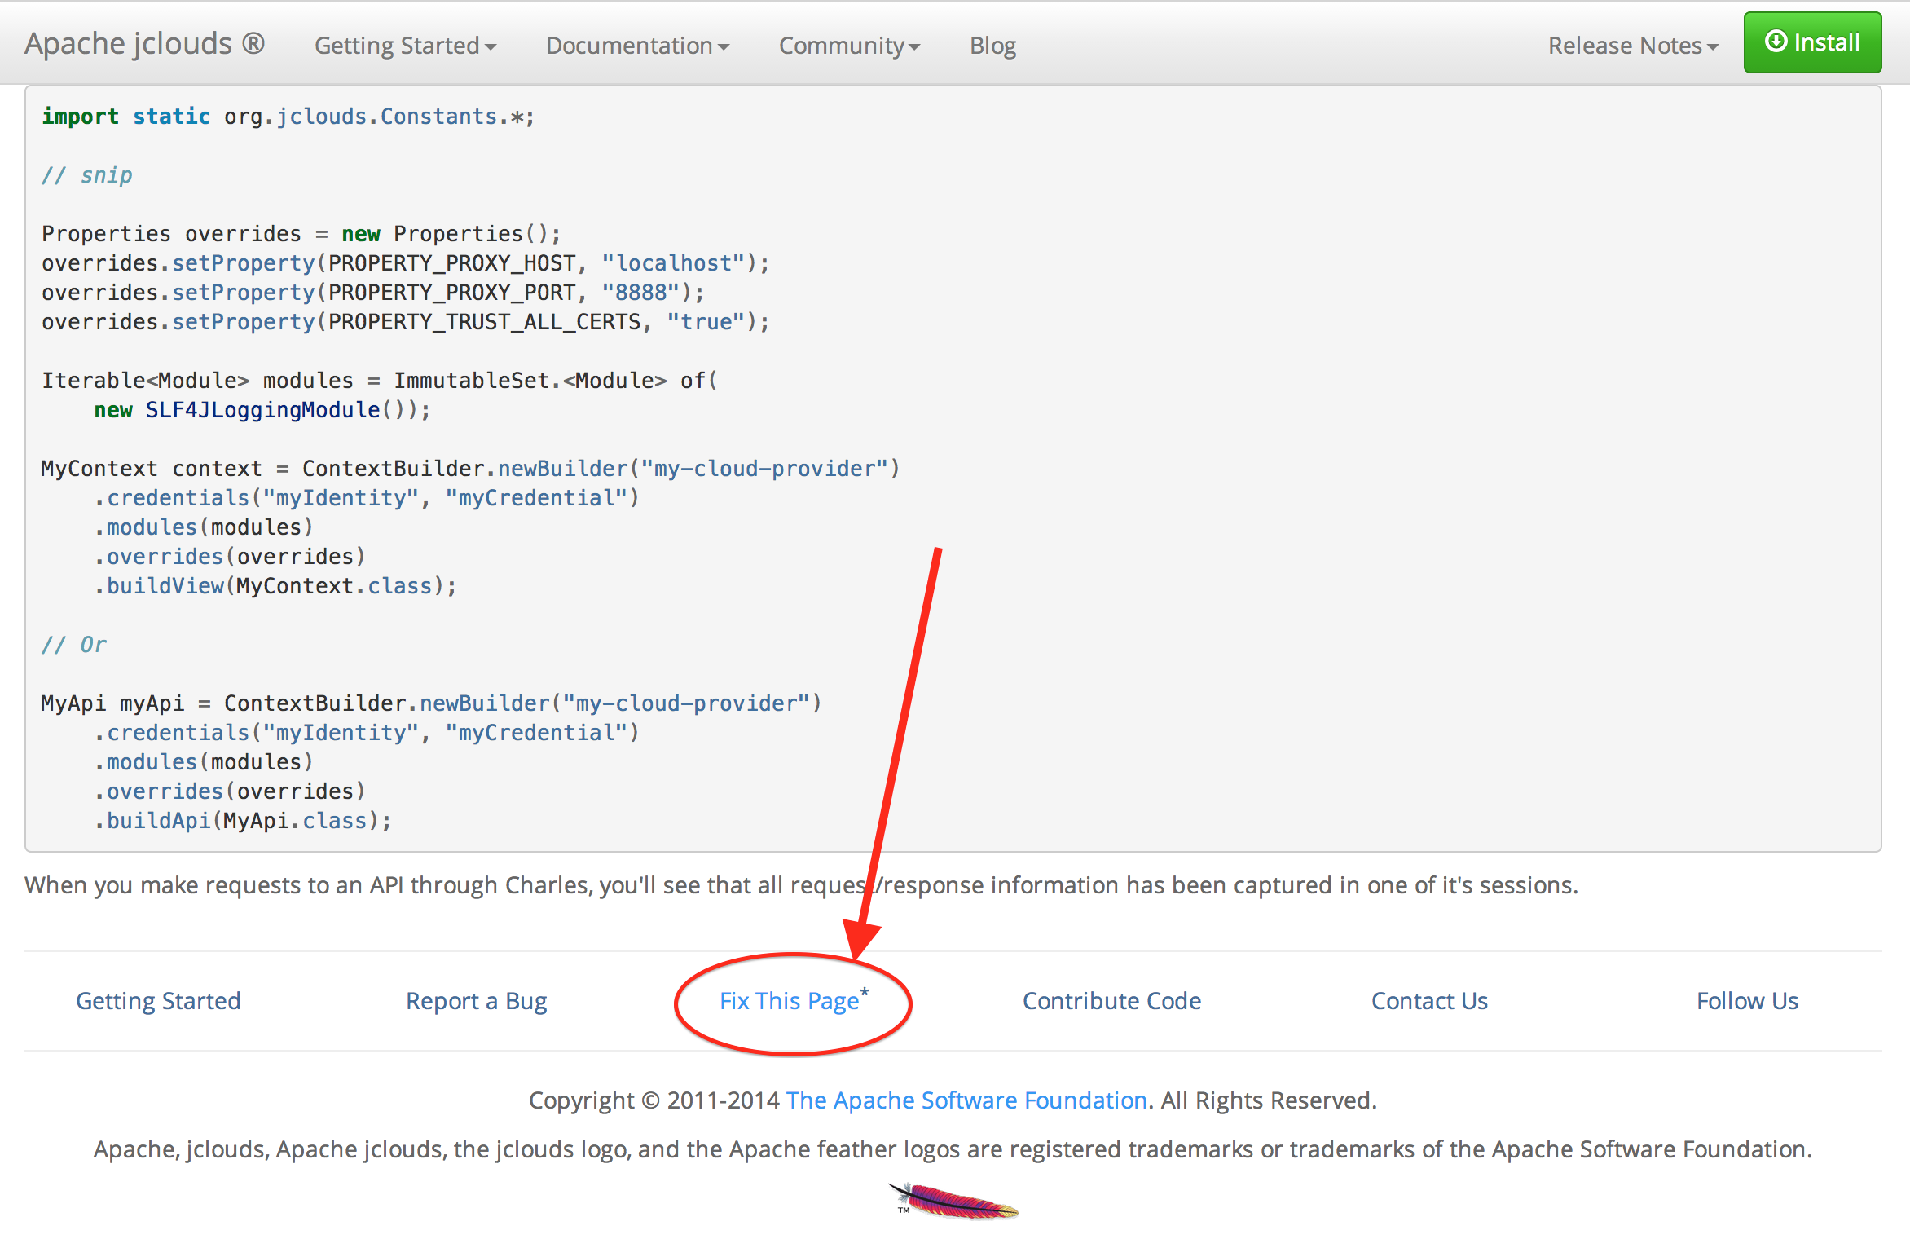This screenshot has height=1239, width=1910.
Task: Go to the Blog page
Action: pos(992,46)
